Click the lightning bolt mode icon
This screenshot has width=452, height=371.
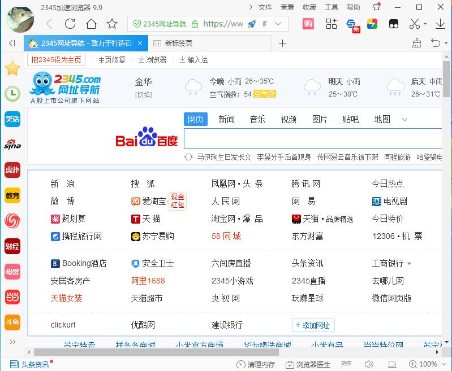[x=264, y=24]
